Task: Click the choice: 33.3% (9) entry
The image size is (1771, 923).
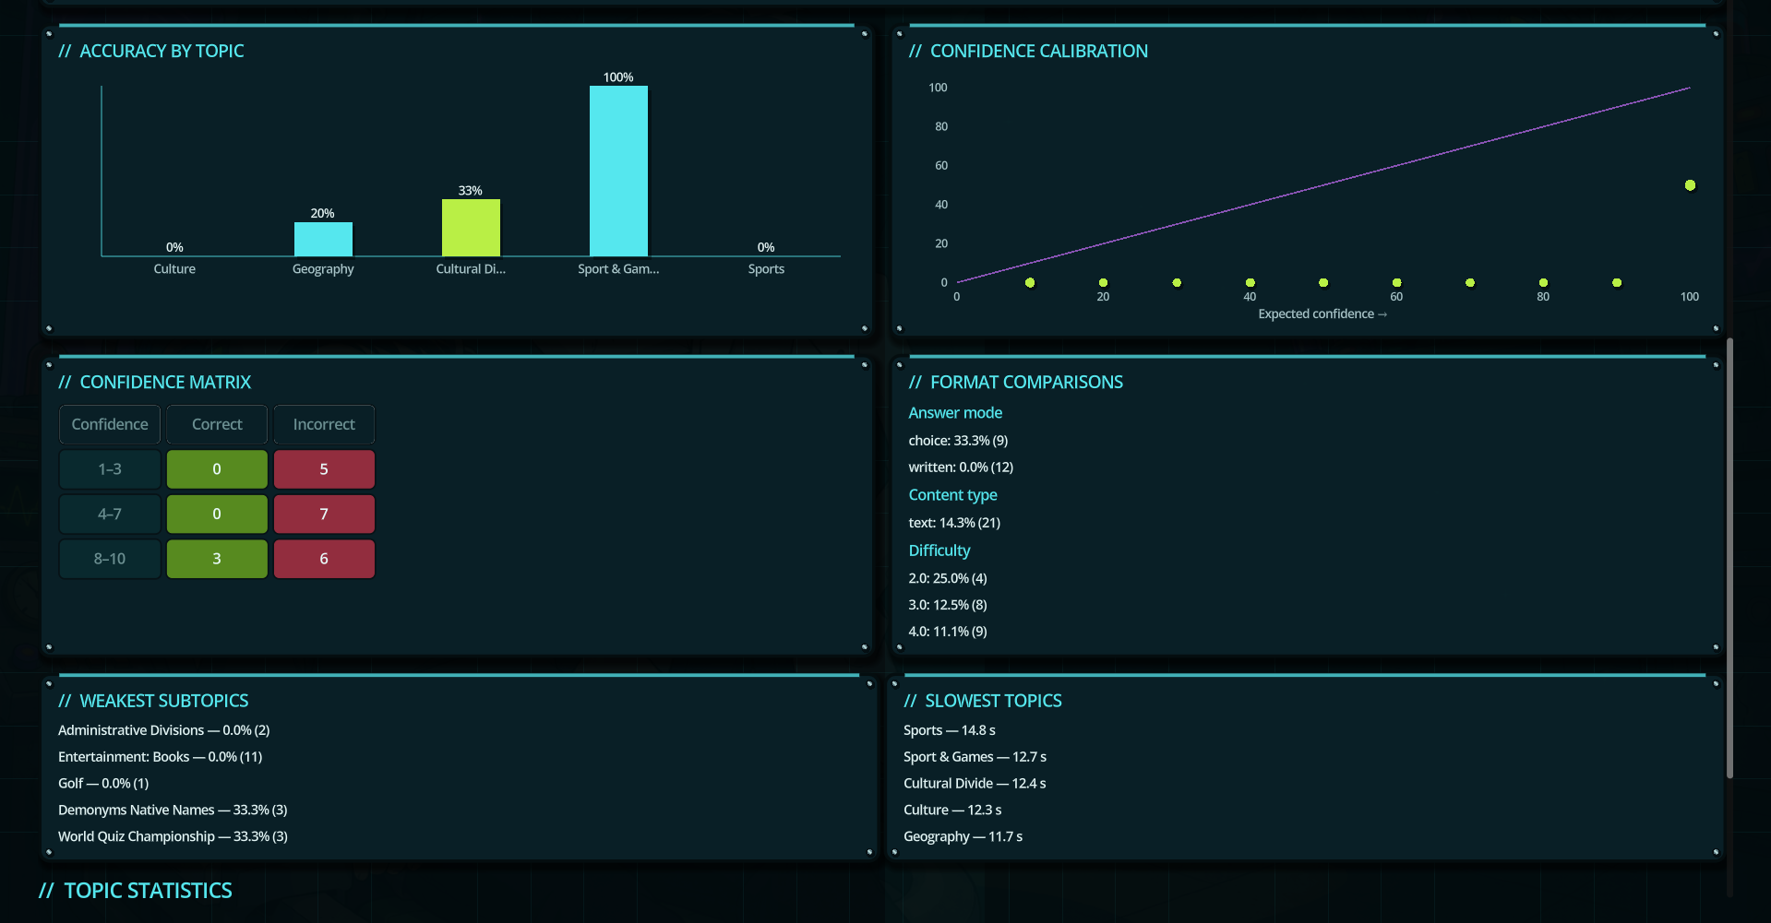Action: [x=958, y=441]
